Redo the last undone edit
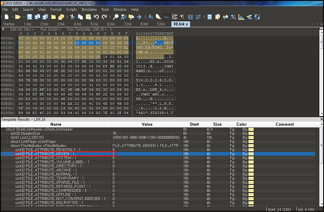Screen dimensions: 324x212 [x=104, y=17]
